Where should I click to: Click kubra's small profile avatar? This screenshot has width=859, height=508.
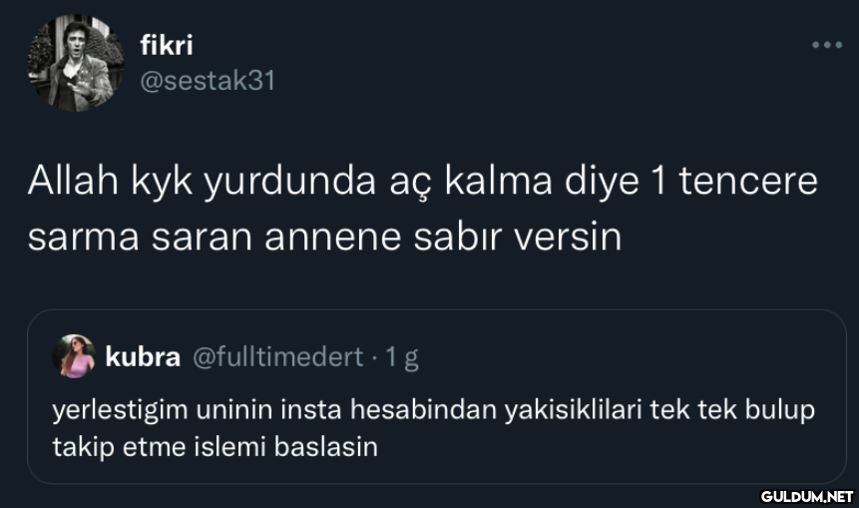point(73,356)
